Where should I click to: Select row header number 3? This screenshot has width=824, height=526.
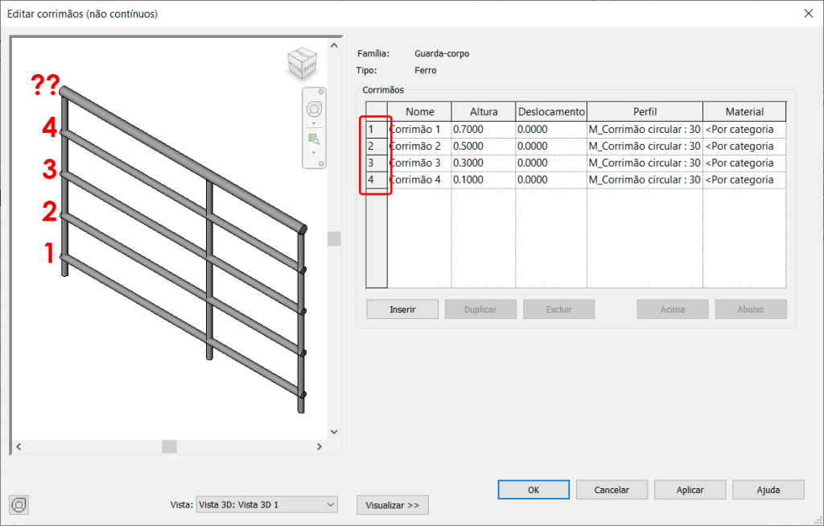377,163
